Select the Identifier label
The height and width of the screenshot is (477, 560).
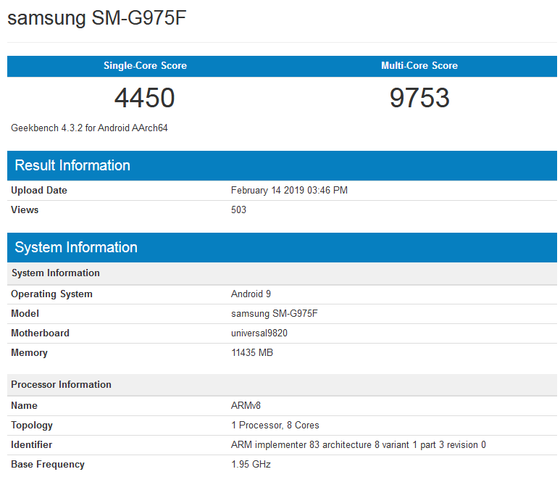[31, 445]
